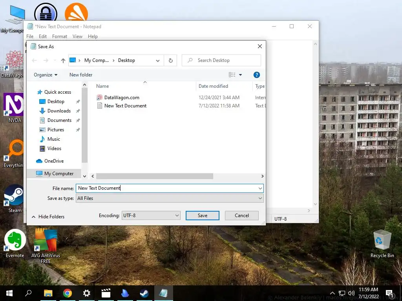Viewport: 402px width, 301px height.
Task: Open Documents in navigation pane
Action: pos(59,120)
